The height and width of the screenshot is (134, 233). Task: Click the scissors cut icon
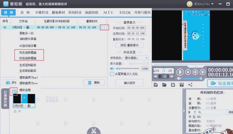pyautogui.click(x=94, y=131)
